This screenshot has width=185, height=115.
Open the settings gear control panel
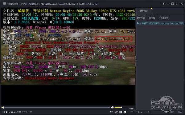pyautogui.click(x=125, y=112)
